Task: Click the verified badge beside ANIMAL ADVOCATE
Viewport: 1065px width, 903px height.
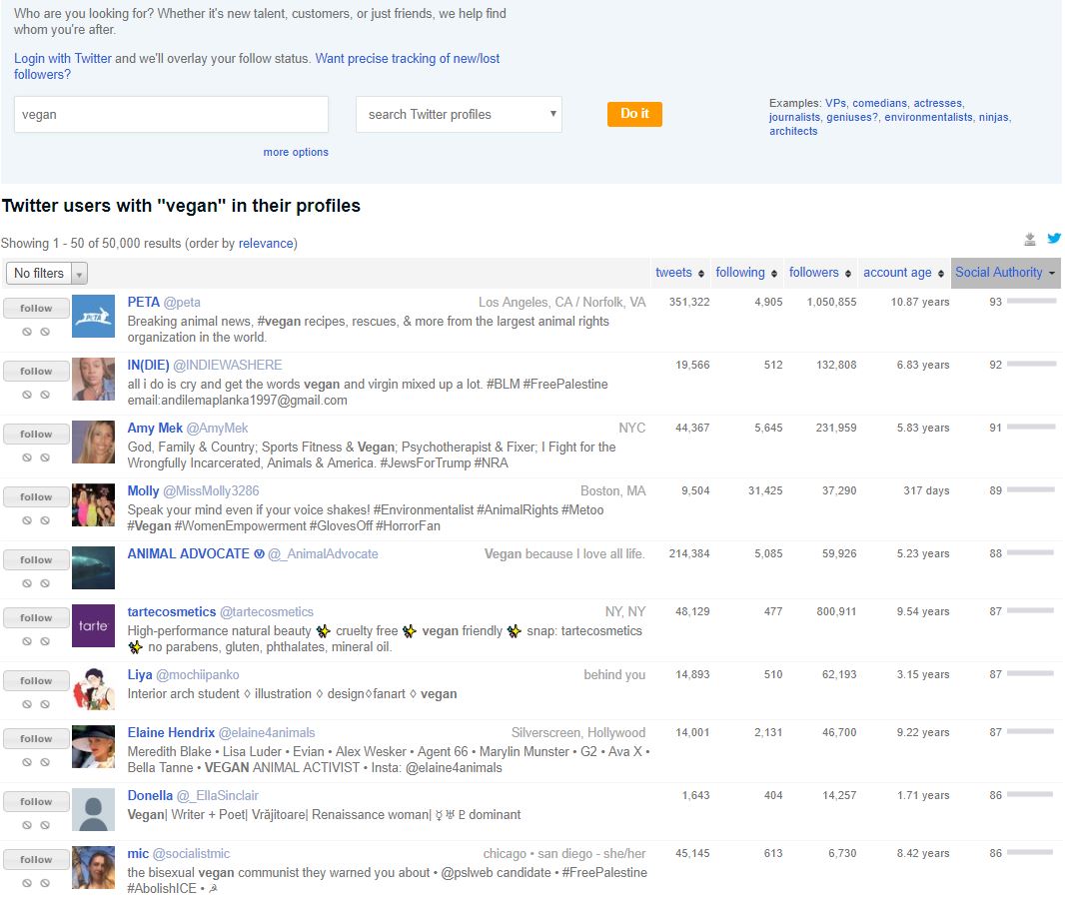Action: coord(259,554)
